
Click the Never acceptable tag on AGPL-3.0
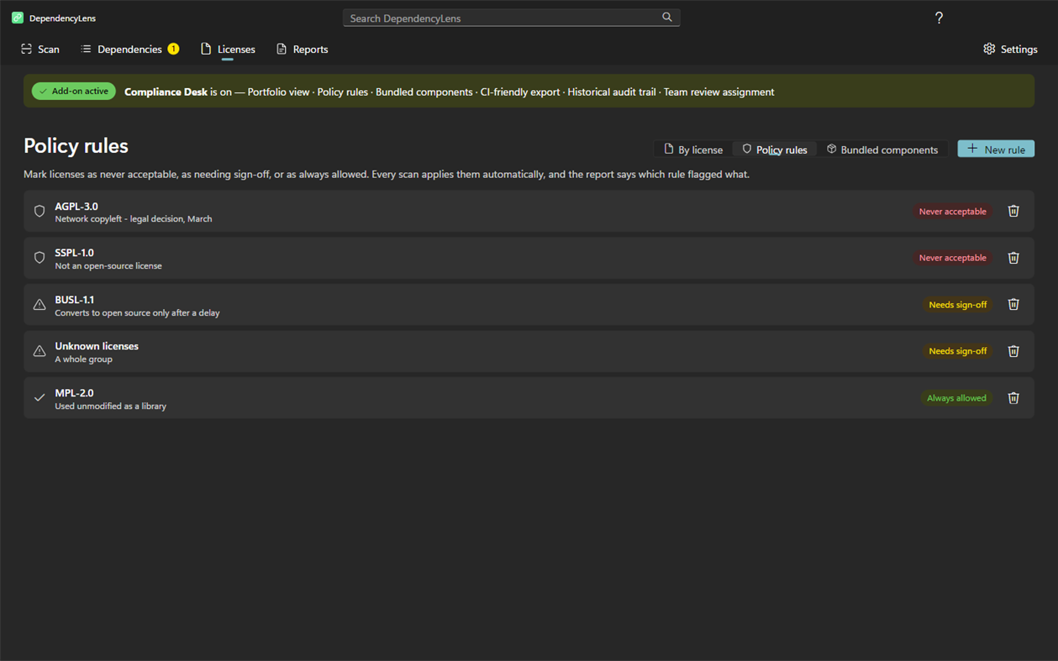[x=952, y=211]
